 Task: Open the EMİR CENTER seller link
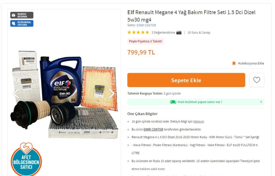[146, 25]
